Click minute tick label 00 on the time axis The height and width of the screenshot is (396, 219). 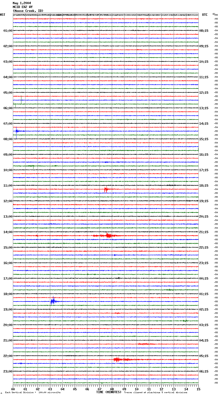click(x=13, y=389)
